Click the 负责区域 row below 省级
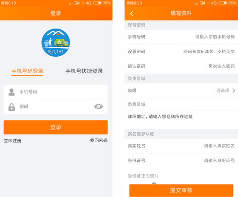This screenshot has height=197, width=238. click(181, 105)
